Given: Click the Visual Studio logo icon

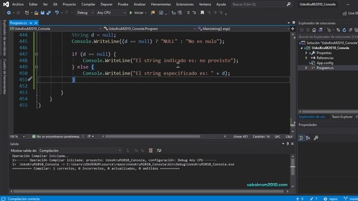Looking at the screenshot, I should [6, 4].
